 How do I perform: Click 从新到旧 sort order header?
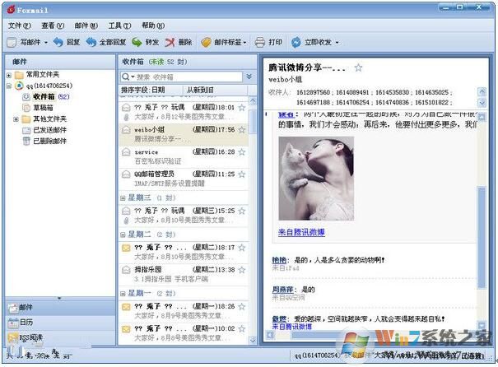pyautogui.click(x=200, y=90)
